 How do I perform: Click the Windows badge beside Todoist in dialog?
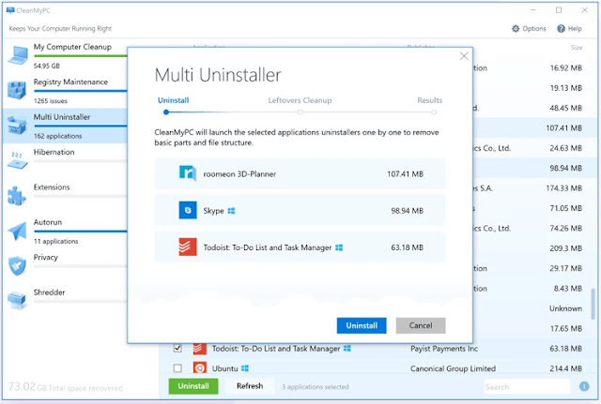pyautogui.click(x=339, y=247)
